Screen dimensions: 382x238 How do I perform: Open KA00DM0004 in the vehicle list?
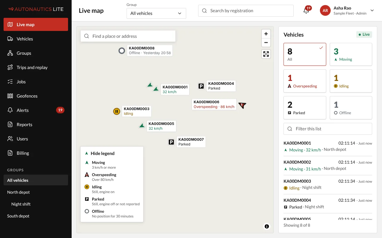(328, 204)
